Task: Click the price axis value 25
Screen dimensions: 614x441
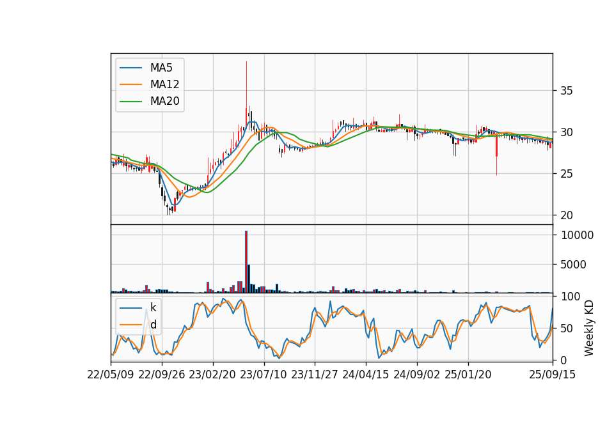Action: [567, 174]
